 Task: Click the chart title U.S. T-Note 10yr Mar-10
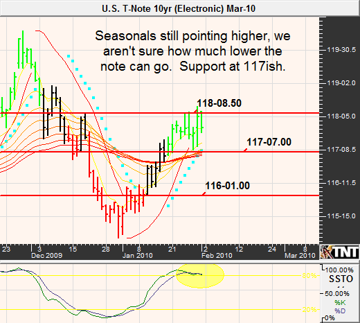pyautogui.click(x=179, y=9)
